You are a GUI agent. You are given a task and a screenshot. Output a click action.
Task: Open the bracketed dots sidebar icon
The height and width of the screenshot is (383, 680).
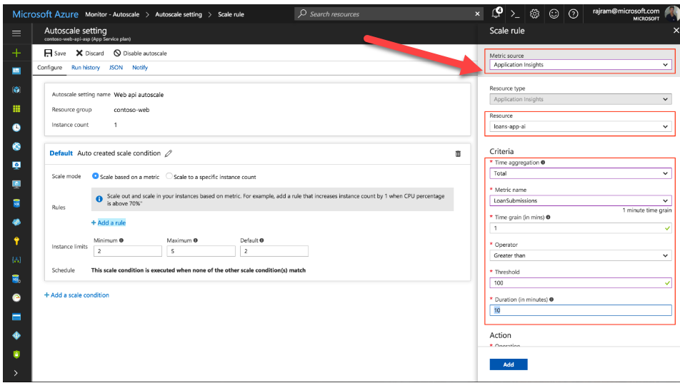(16, 260)
